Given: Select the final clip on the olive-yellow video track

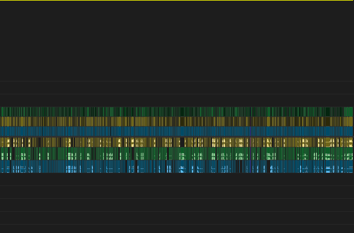Looking at the screenshot, I should (351, 122).
